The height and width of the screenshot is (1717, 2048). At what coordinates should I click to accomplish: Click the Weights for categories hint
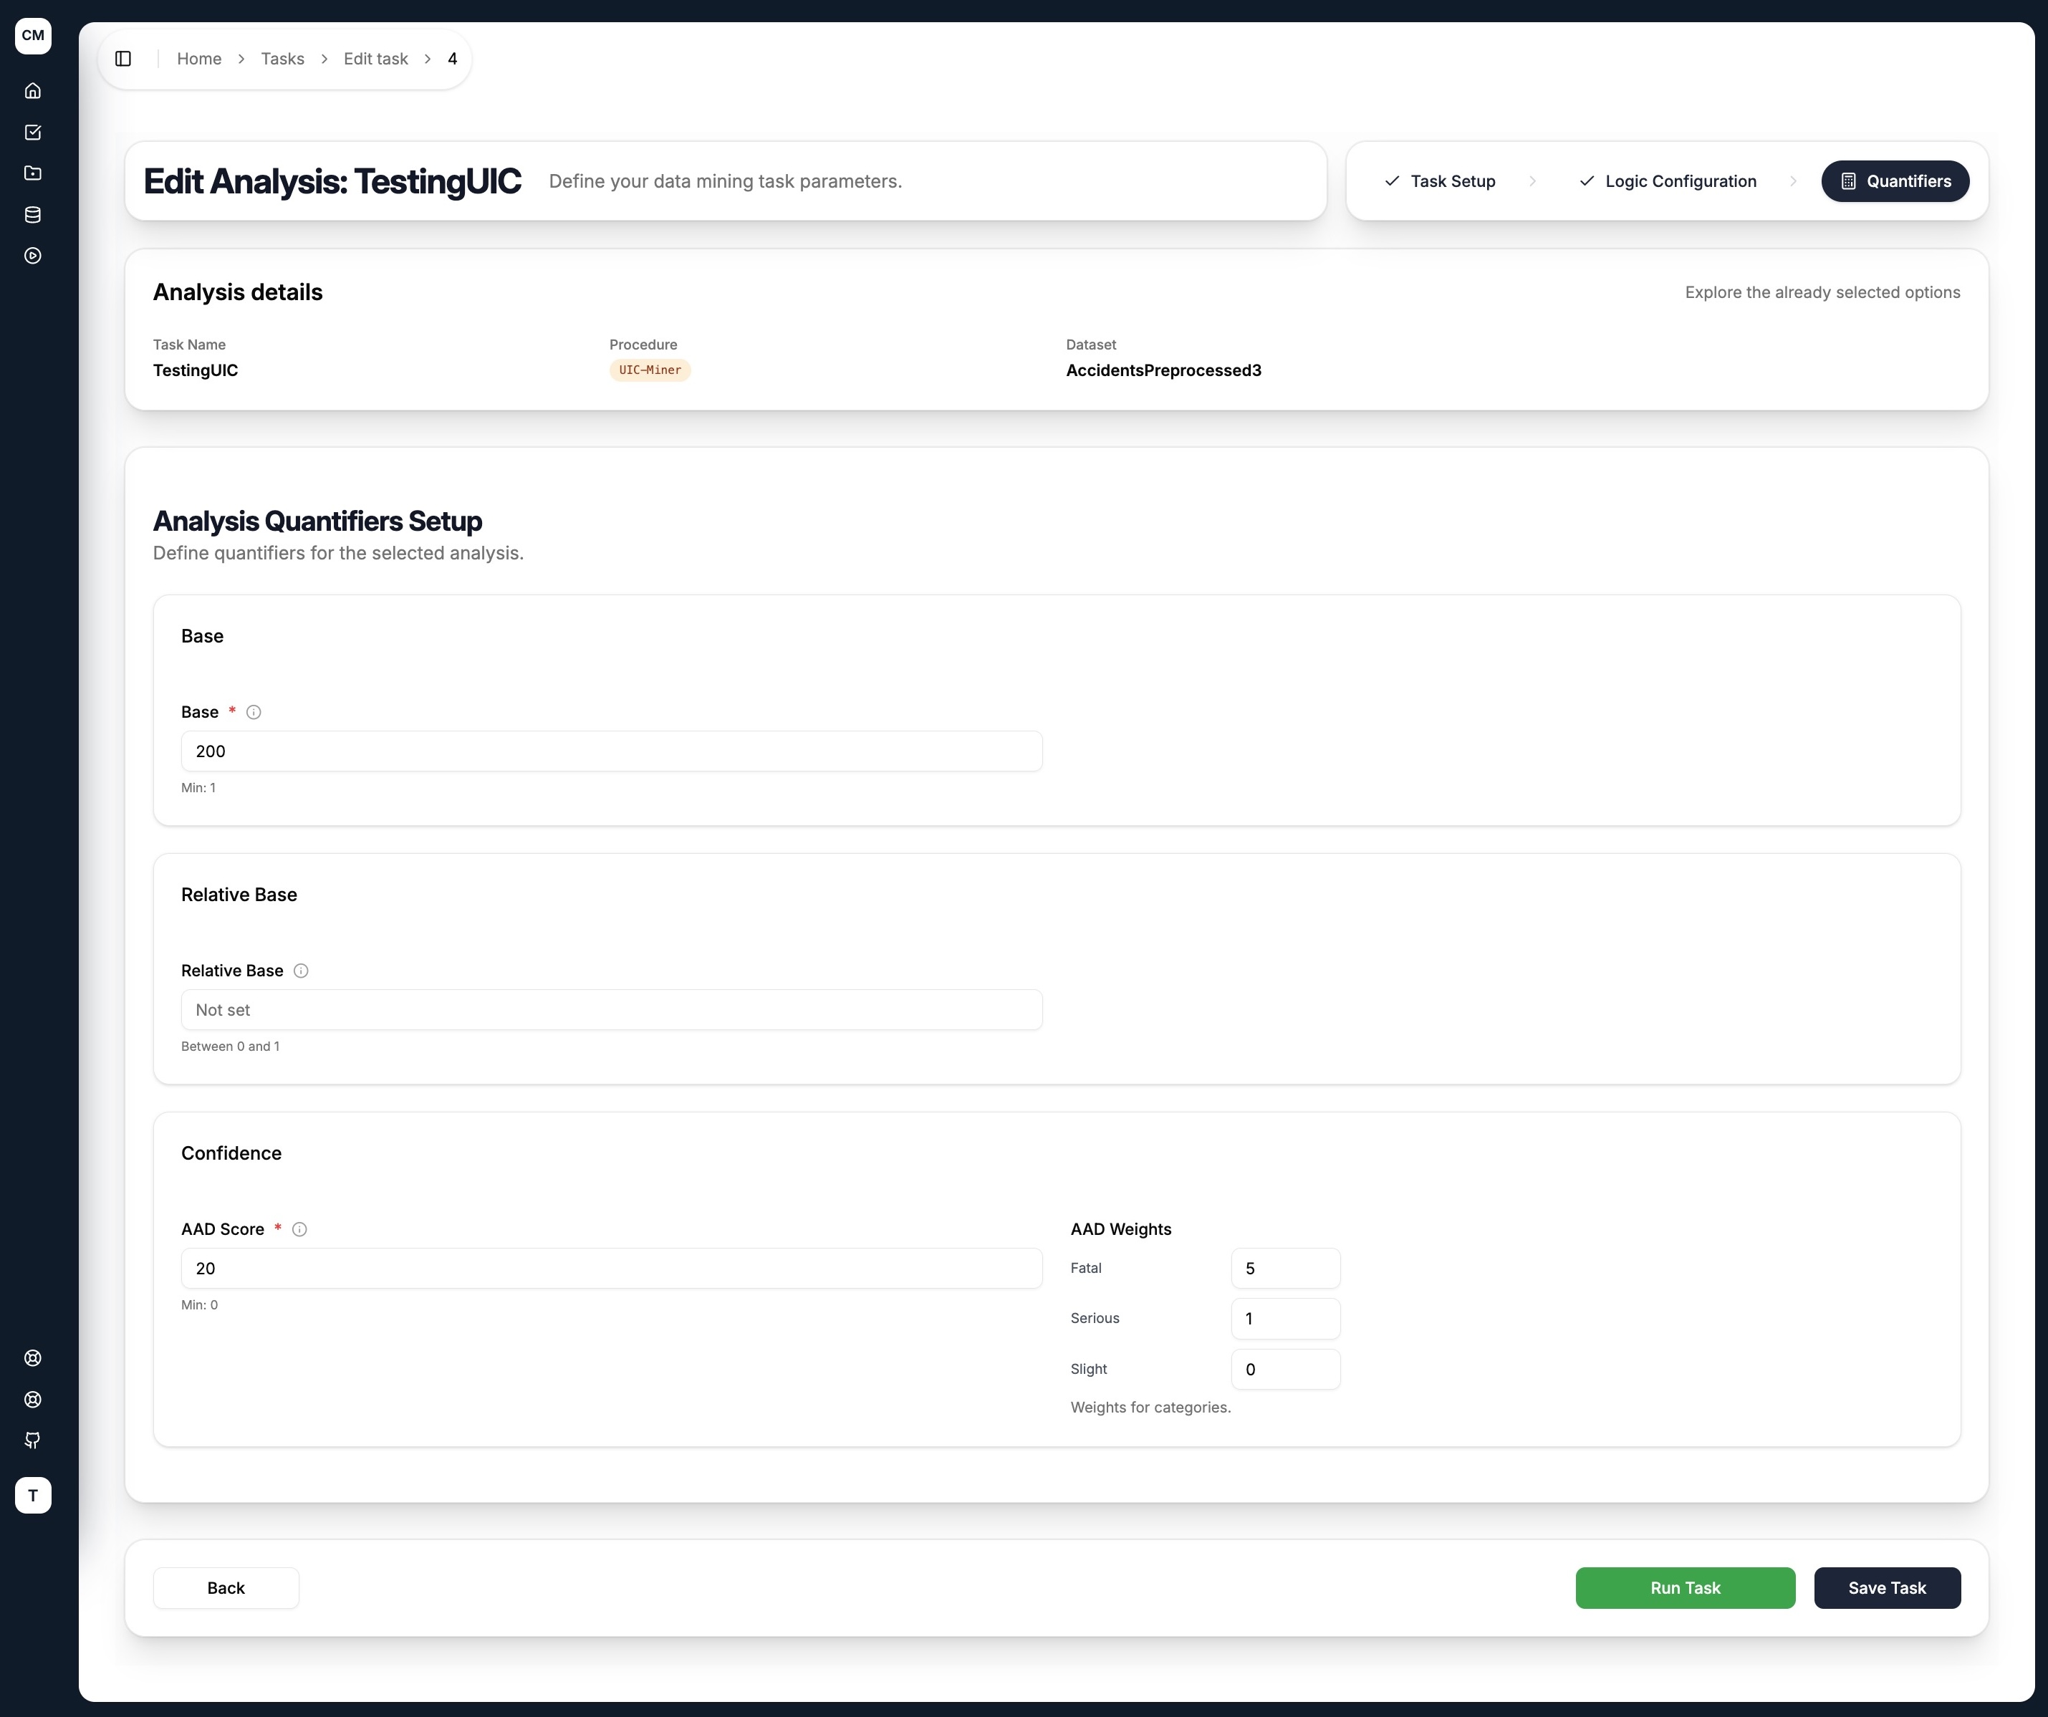[x=1150, y=1408]
